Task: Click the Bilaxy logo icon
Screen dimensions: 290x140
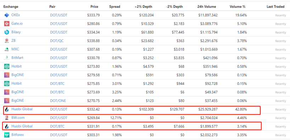Action: coord(7,32)
